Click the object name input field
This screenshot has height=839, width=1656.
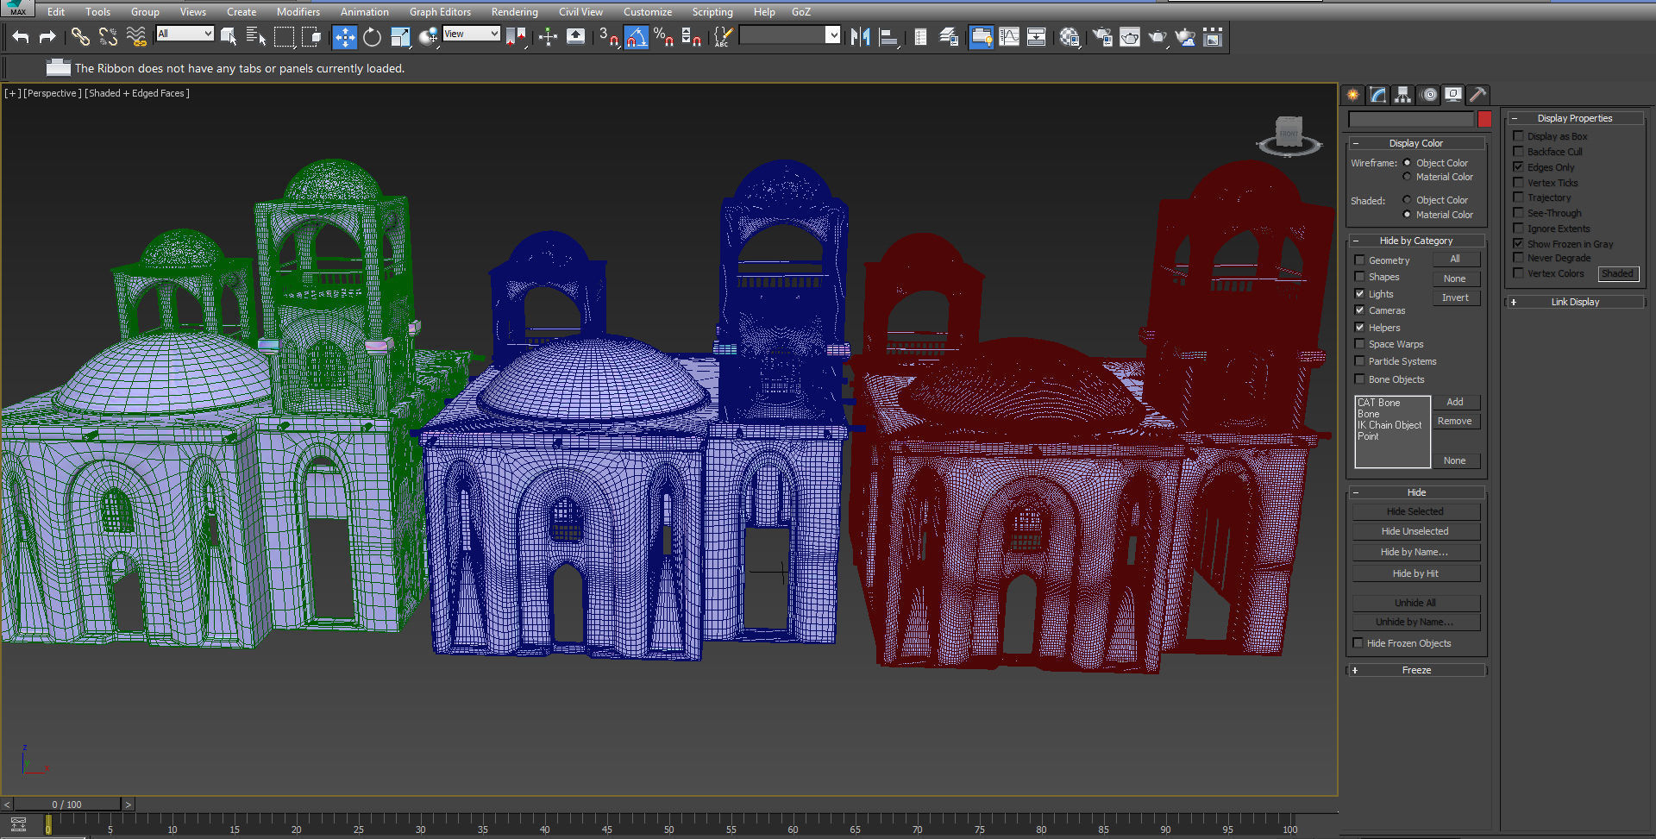pos(1411,119)
